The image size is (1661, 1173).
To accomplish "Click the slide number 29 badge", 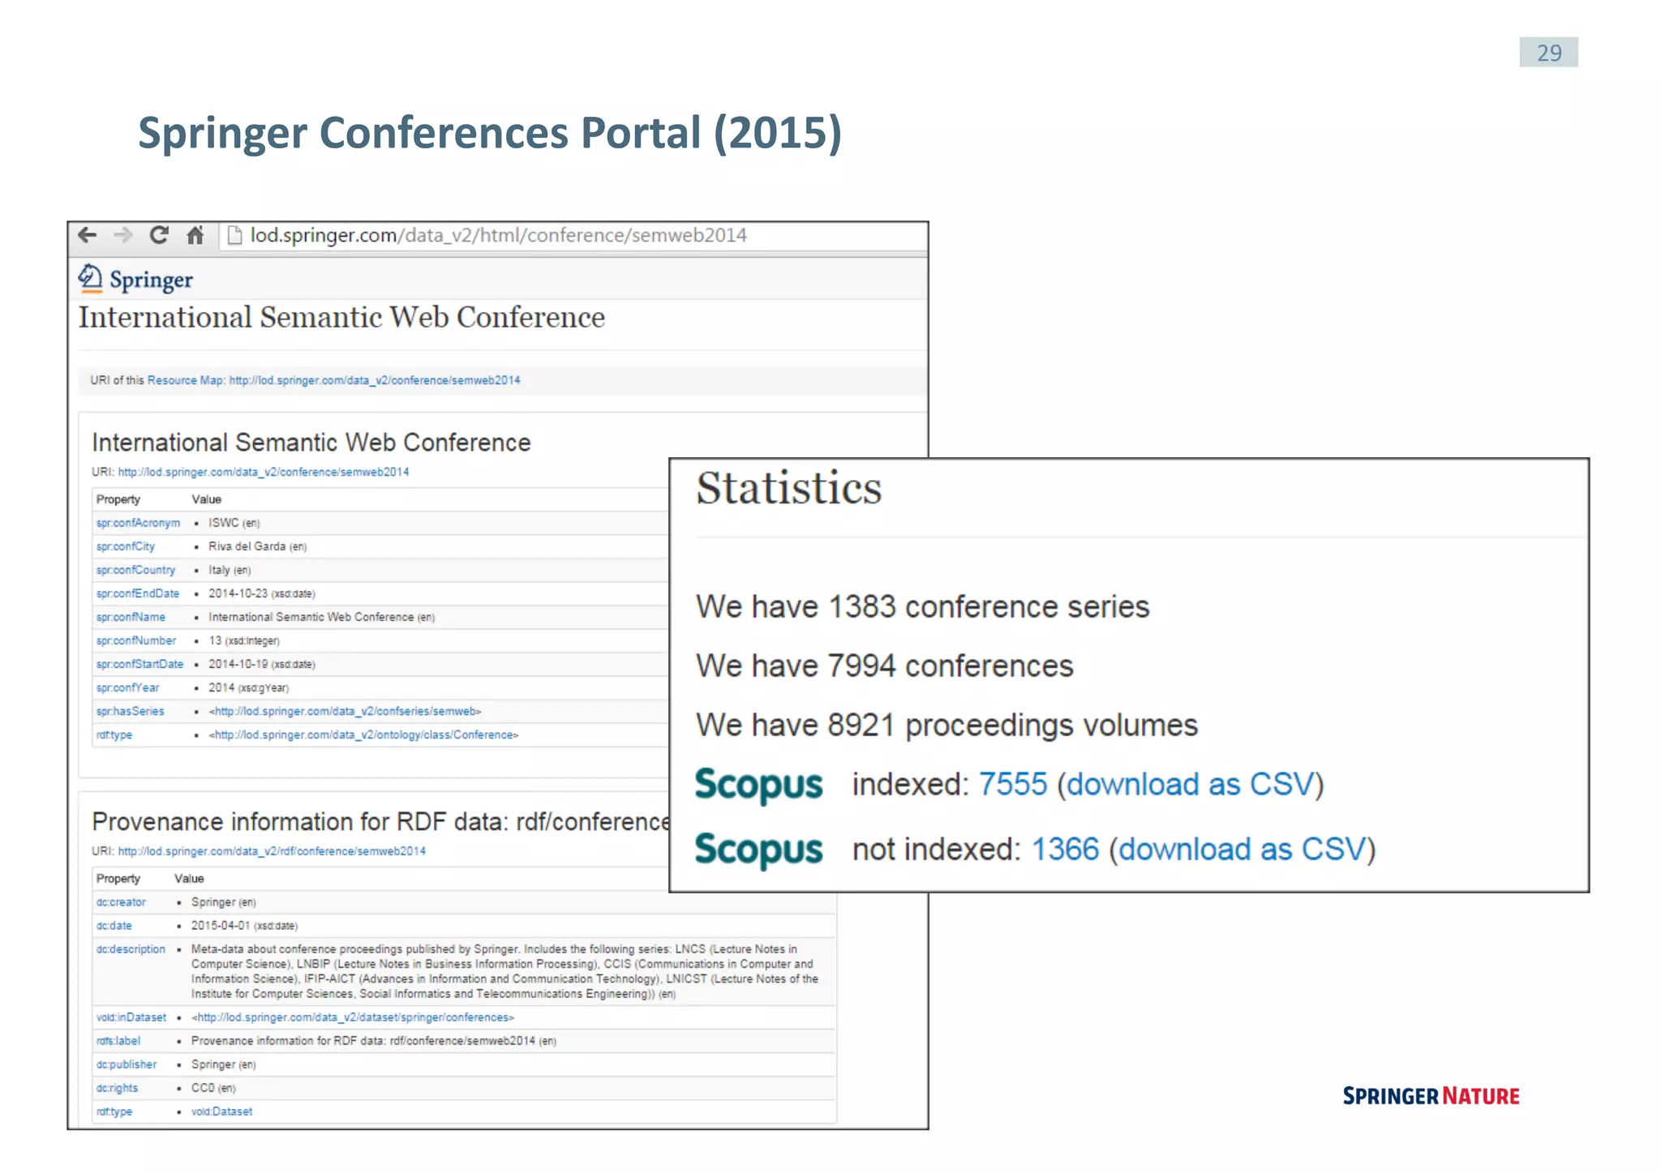I will point(1548,53).
